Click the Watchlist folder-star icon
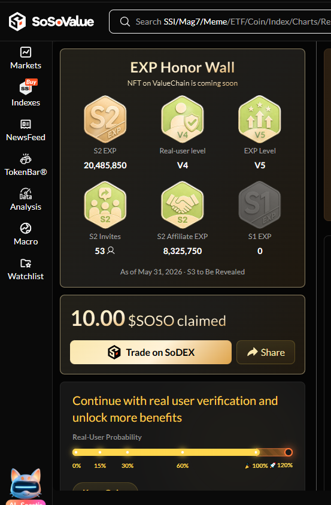The height and width of the screenshot is (505, 331). [26, 264]
